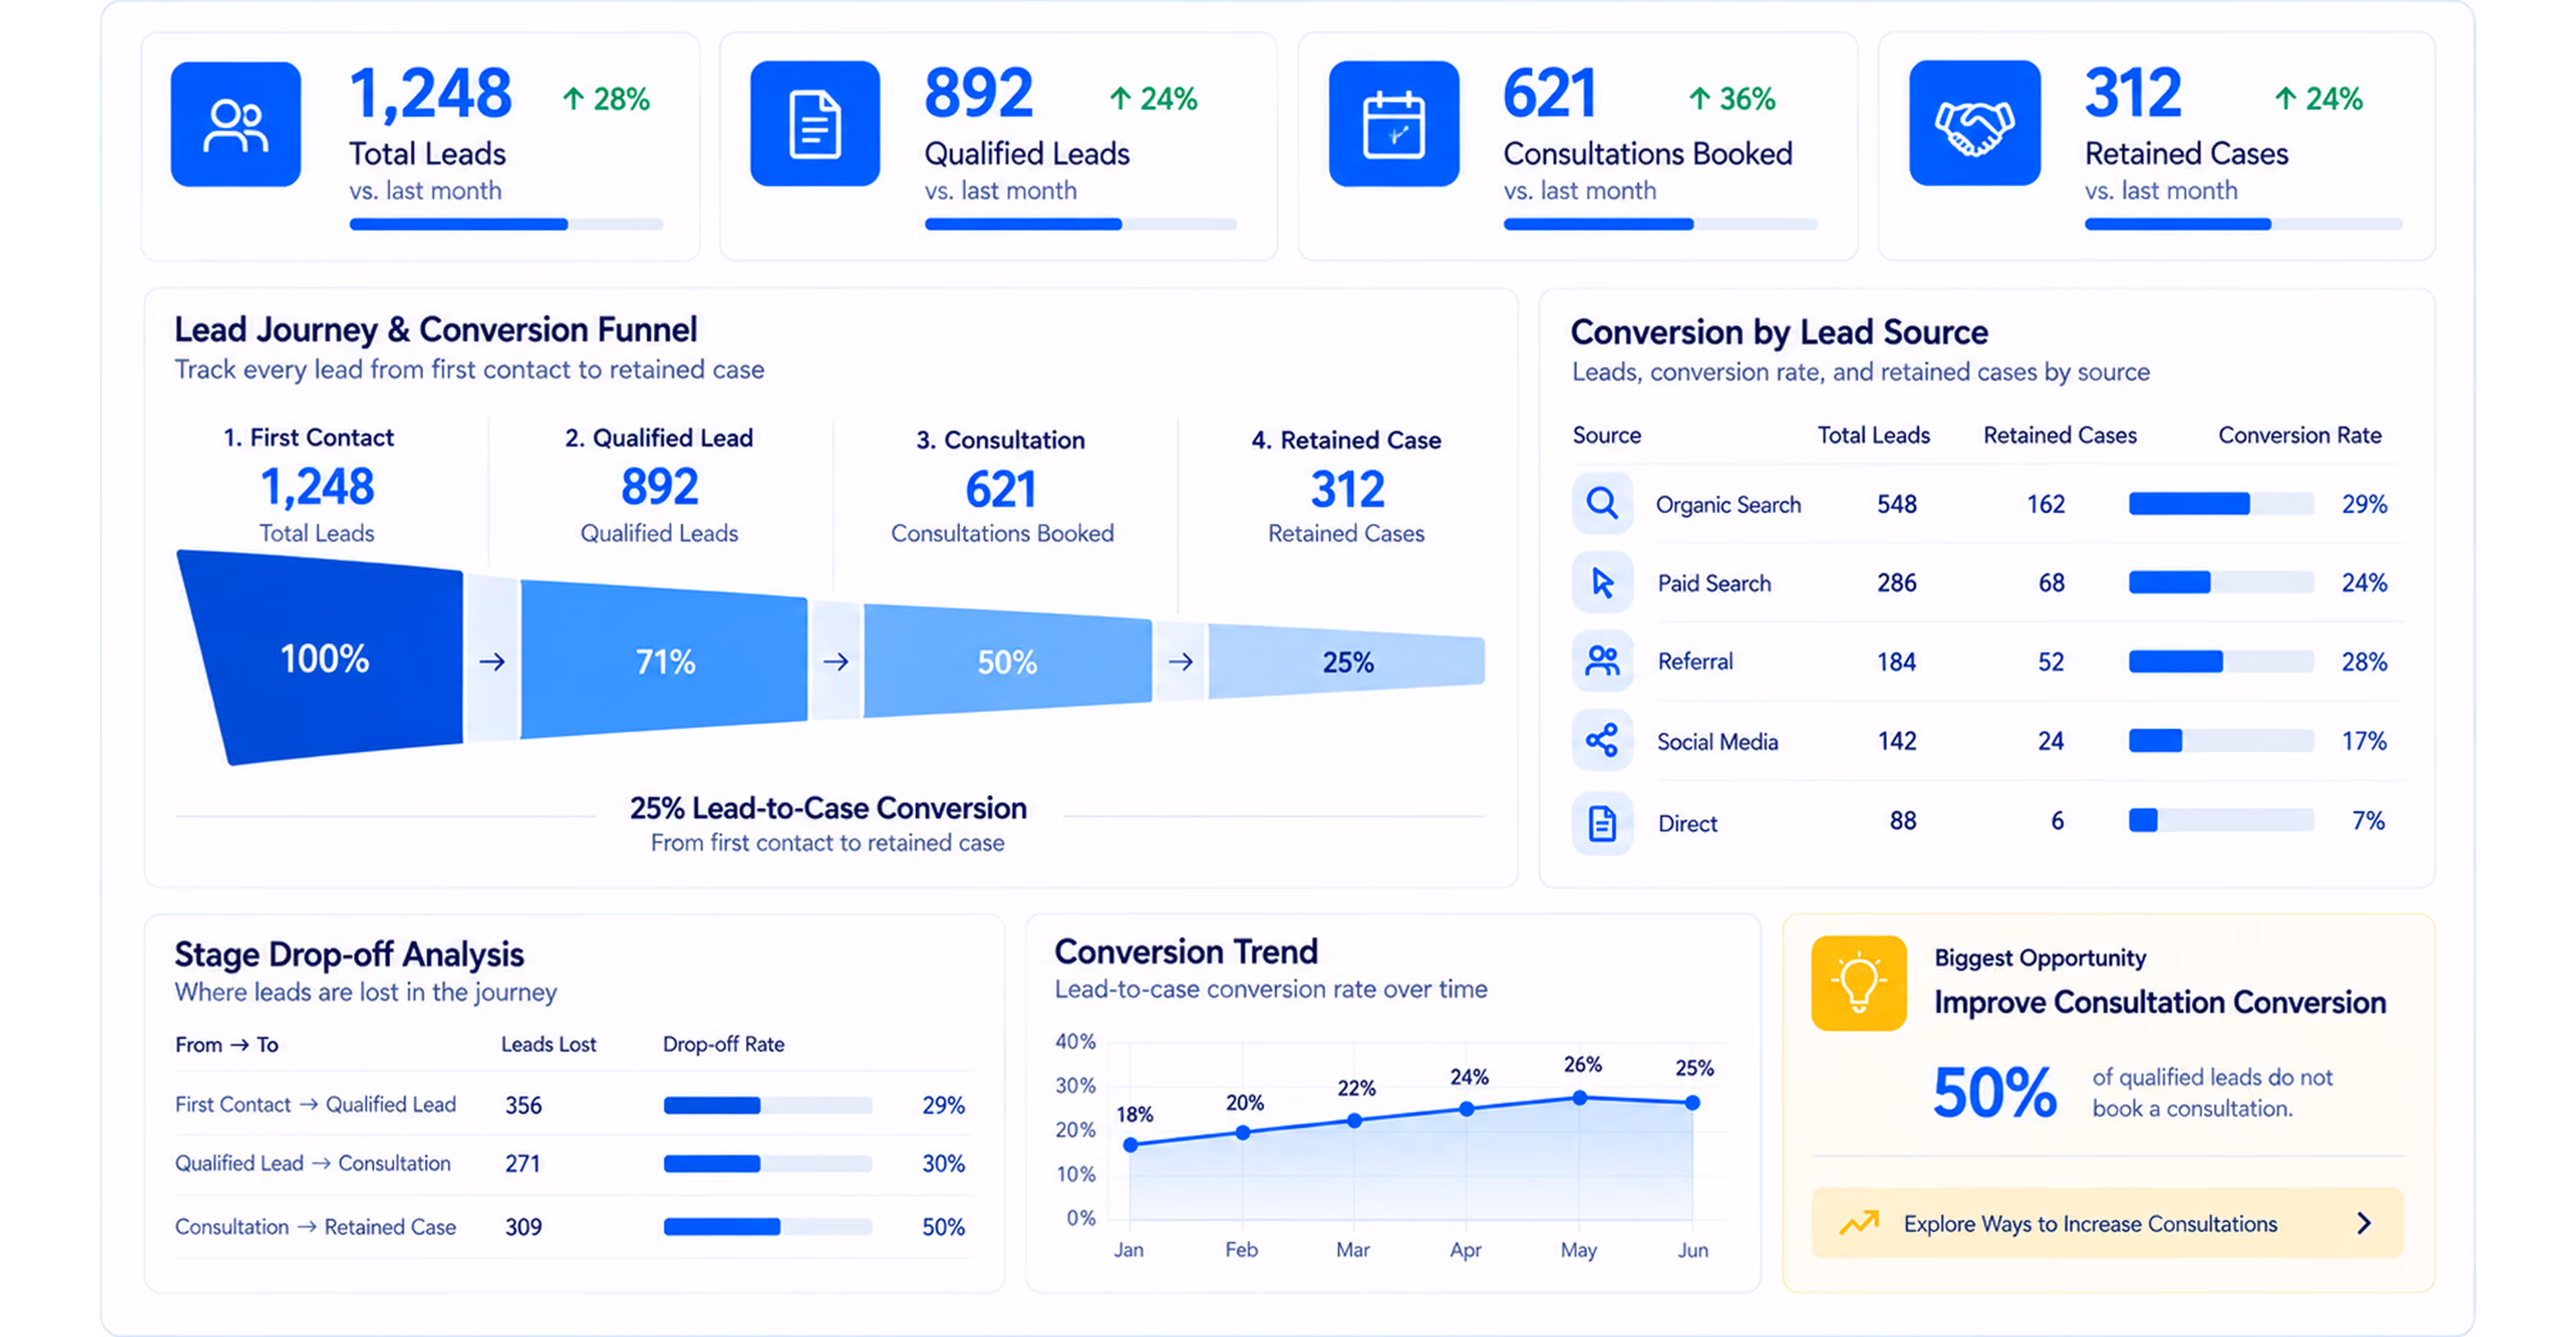Viewport: 2576px width, 1337px height.
Task: Click the Total Leads people icon
Action: [236, 124]
